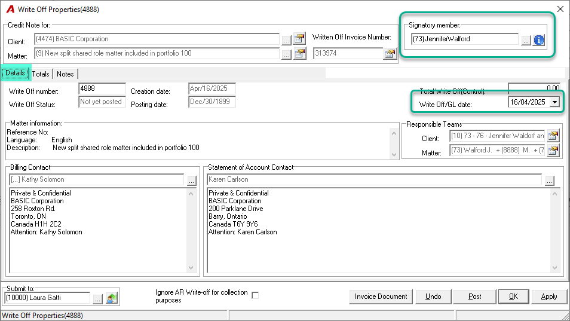The image size is (570, 321).
Task: Browse Statement of Account contact ellipsis button
Action: (x=549, y=181)
